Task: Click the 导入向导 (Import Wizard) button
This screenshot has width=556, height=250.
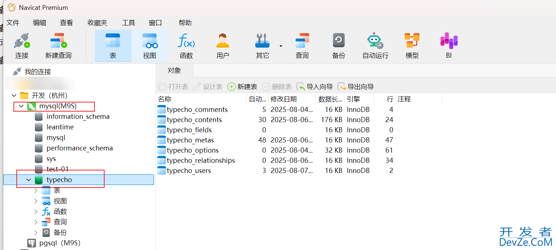Action: (x=315, y=87)
